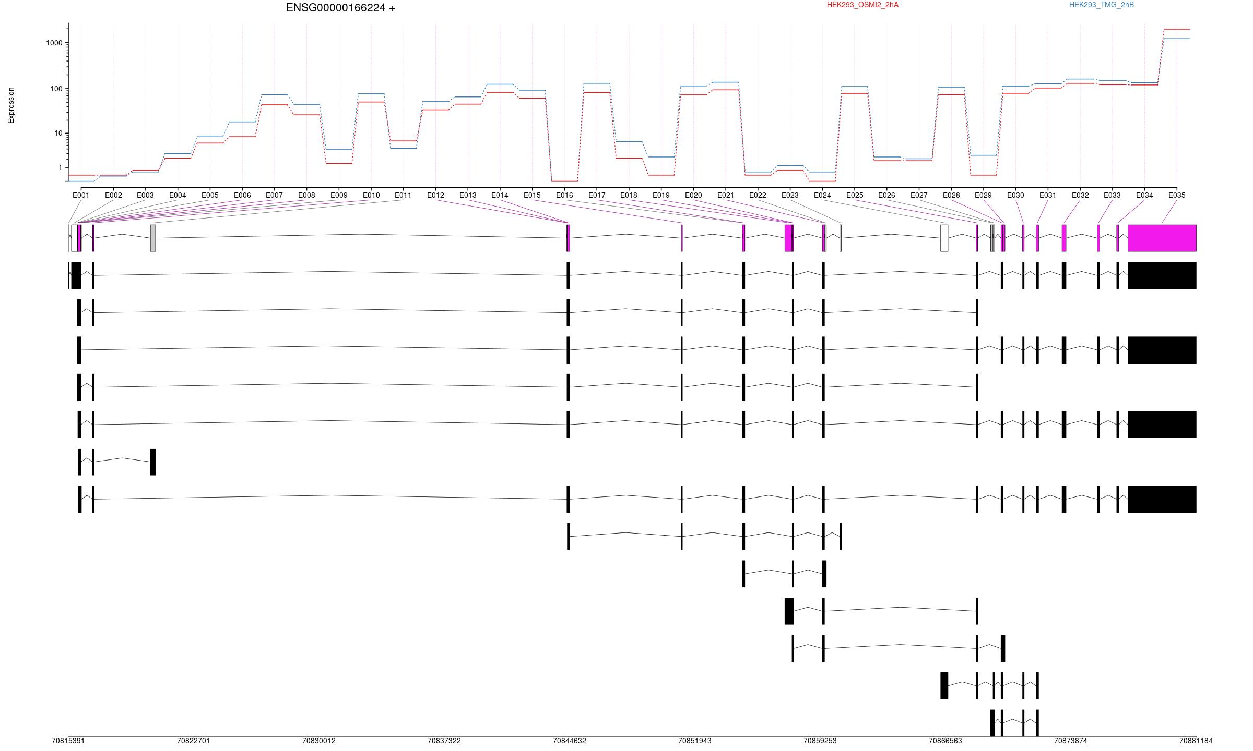Click genomic coordinate 70844632

point(570,741)
